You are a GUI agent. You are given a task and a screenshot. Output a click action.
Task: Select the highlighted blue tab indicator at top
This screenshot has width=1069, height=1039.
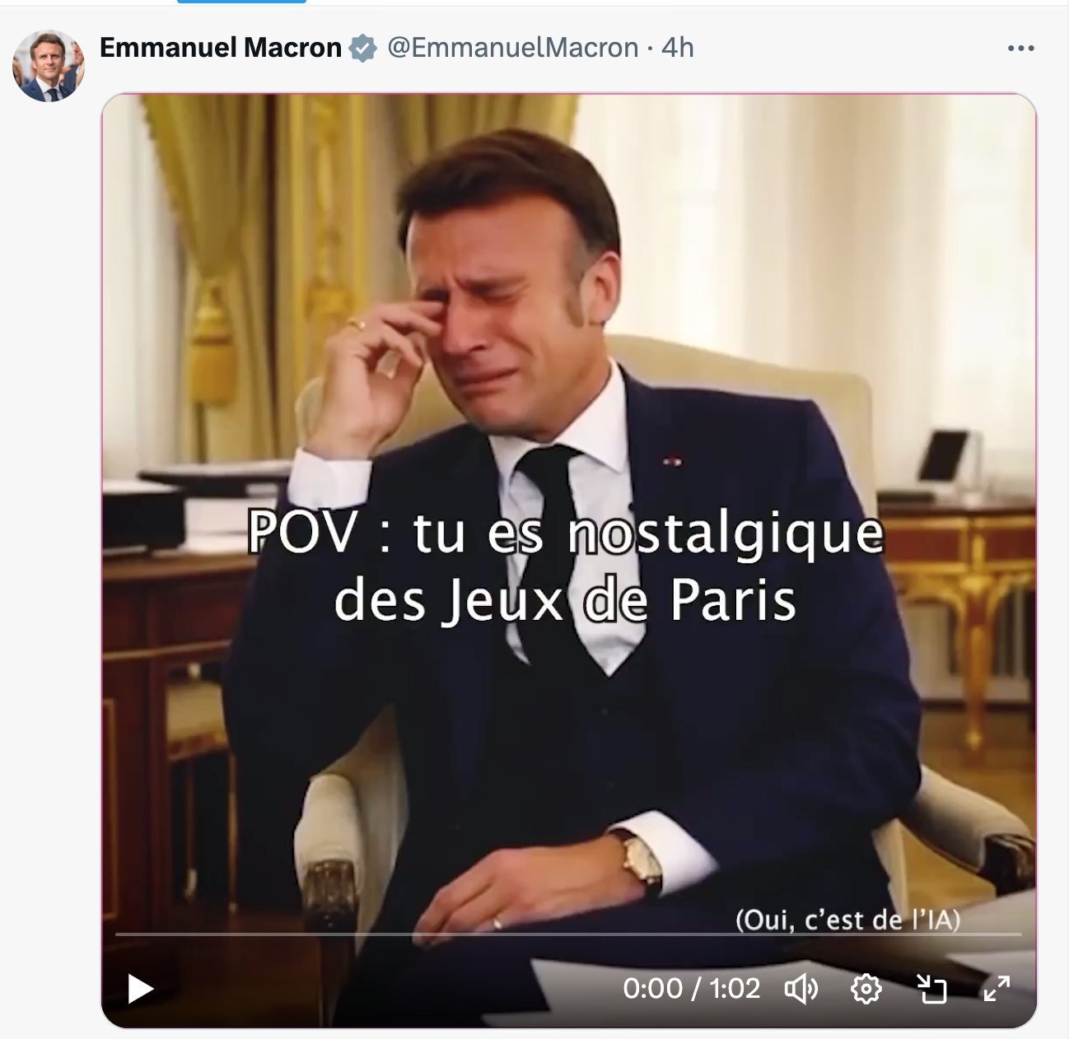[x=241, y=2]
